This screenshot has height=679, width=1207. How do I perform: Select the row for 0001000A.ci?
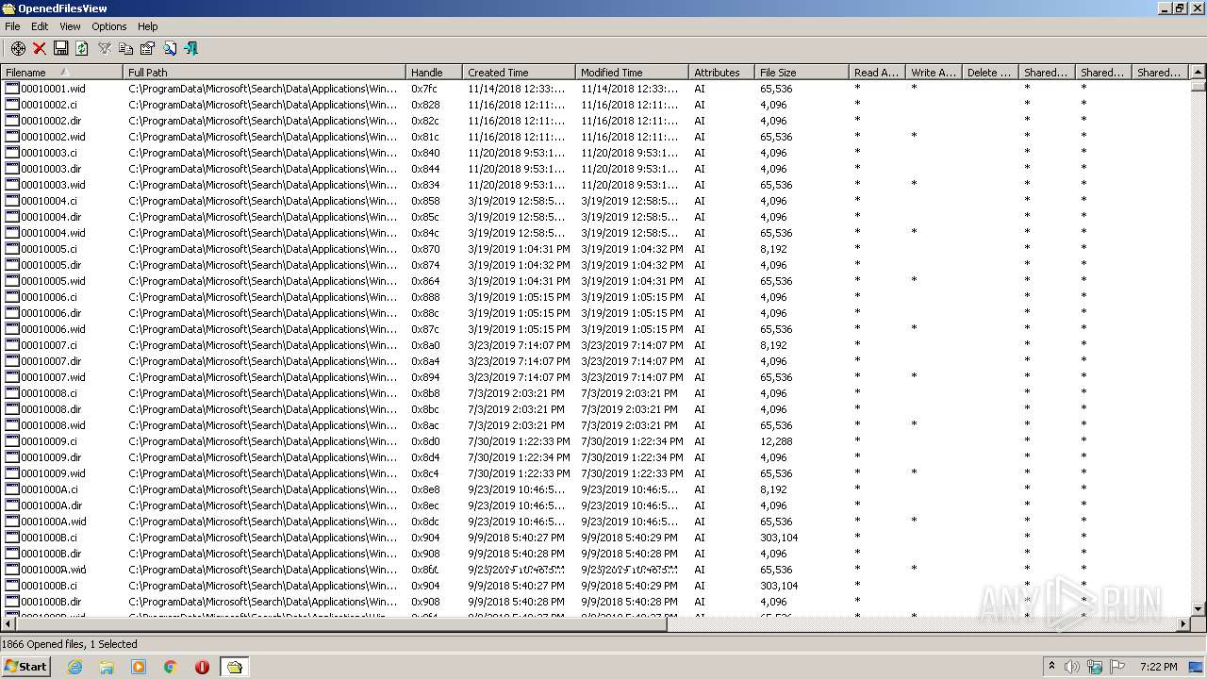(x=595, y=489)
